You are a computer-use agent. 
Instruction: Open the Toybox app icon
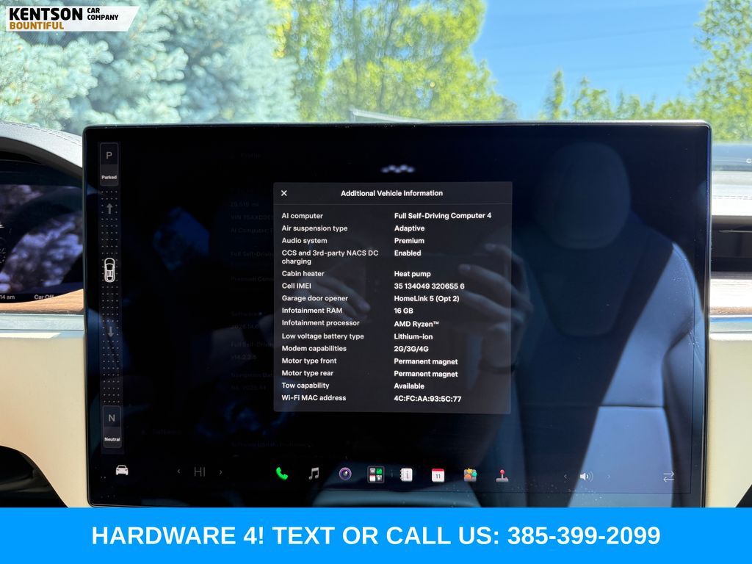point(470,475)
